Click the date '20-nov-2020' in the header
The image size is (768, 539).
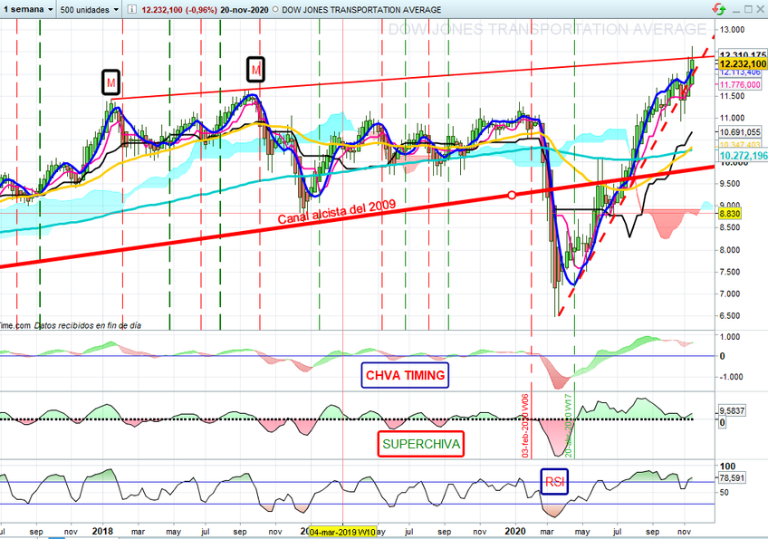click(x=244, y=10)
